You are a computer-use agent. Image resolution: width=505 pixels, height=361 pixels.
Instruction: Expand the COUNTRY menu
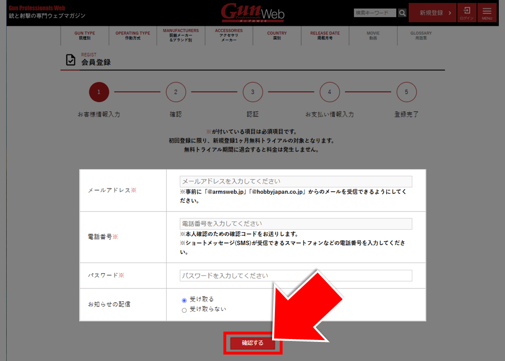click(277, 36)
